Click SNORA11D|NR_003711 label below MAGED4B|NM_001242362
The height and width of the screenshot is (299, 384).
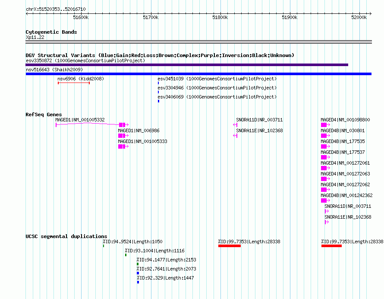pyautogui.click(x=348, y=206)
